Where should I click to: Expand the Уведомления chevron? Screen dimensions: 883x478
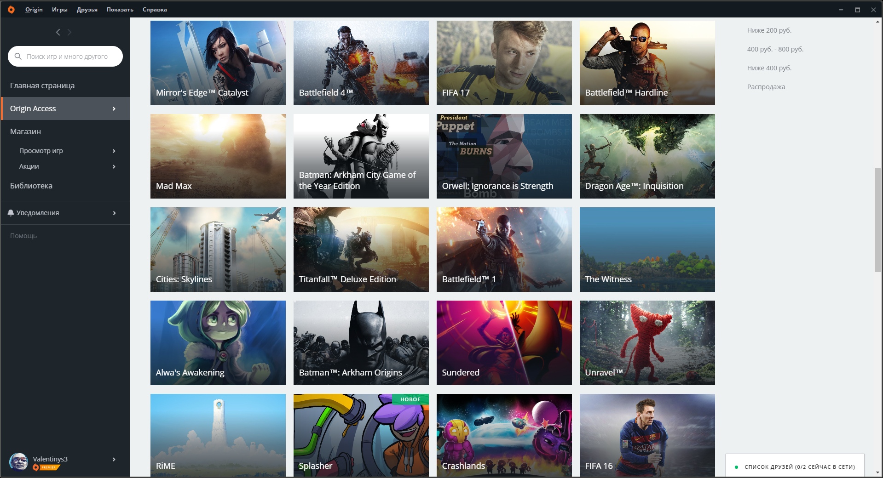point(114,213)
